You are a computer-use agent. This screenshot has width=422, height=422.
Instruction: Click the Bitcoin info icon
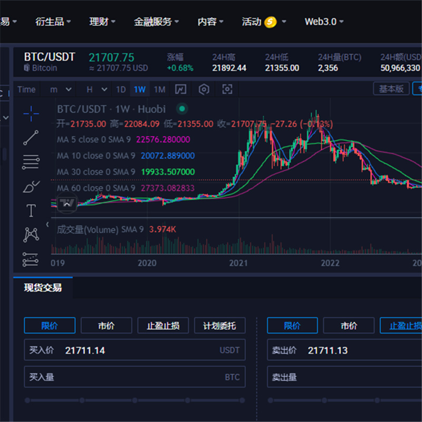tap(26, 68)
